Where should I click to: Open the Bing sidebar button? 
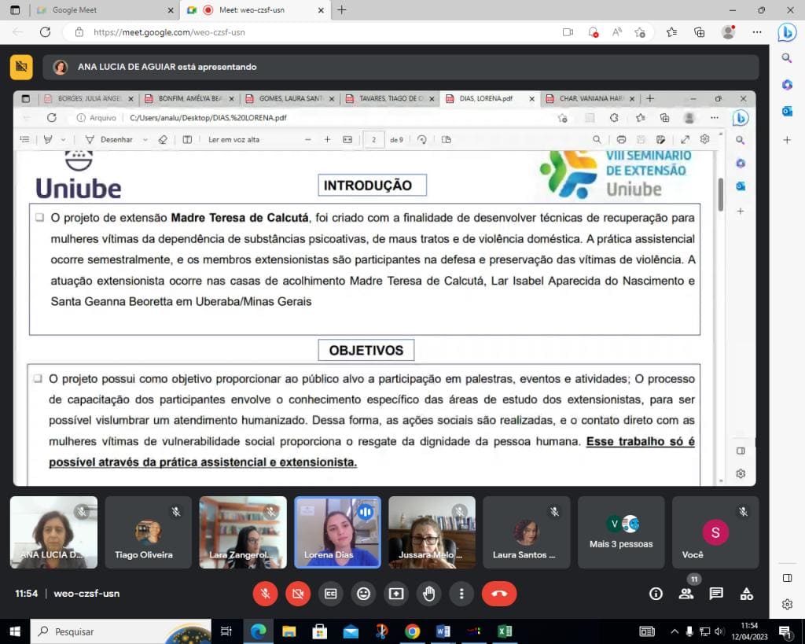click(x=787, y=32)
